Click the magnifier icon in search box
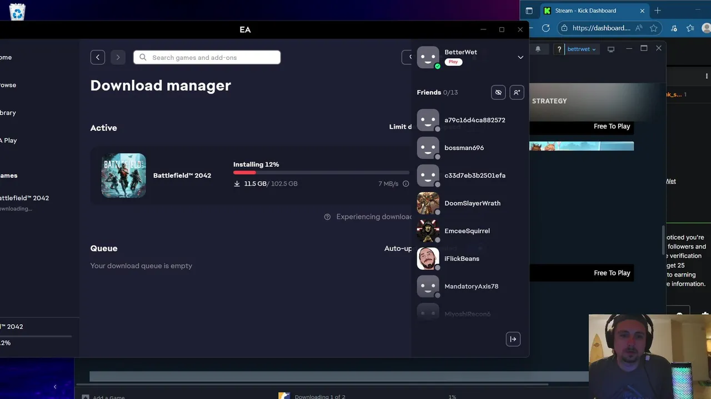The height and width of the screenshot is (399, 711). point(143,57)
